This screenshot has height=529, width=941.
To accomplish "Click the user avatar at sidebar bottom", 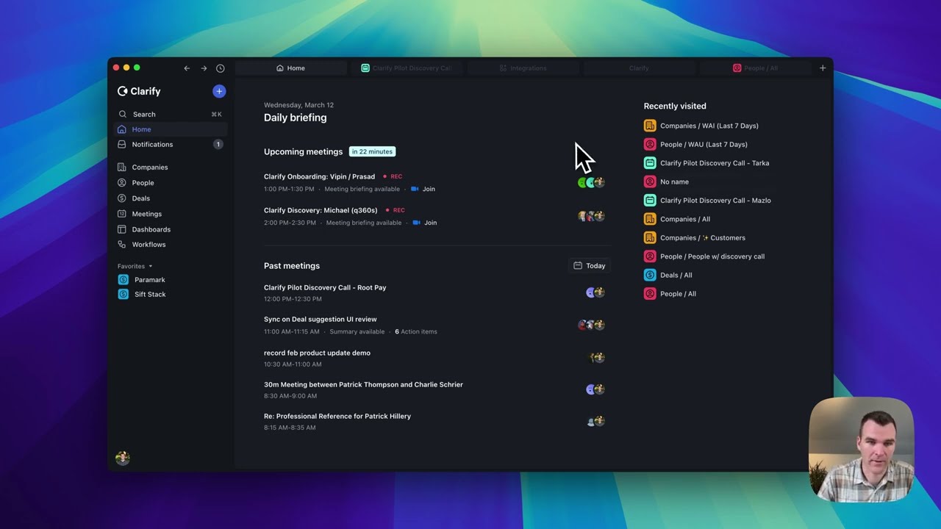I will pyautogui.click(x=123, y=458).
